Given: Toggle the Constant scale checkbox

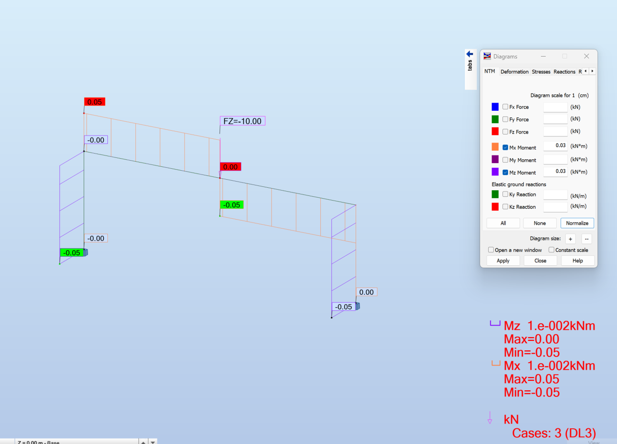Looking at the screenshot, I should click(x=551, y=250).
